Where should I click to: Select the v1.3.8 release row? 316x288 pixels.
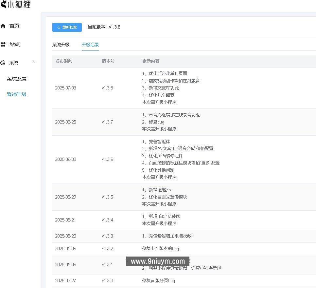[107, 88]
